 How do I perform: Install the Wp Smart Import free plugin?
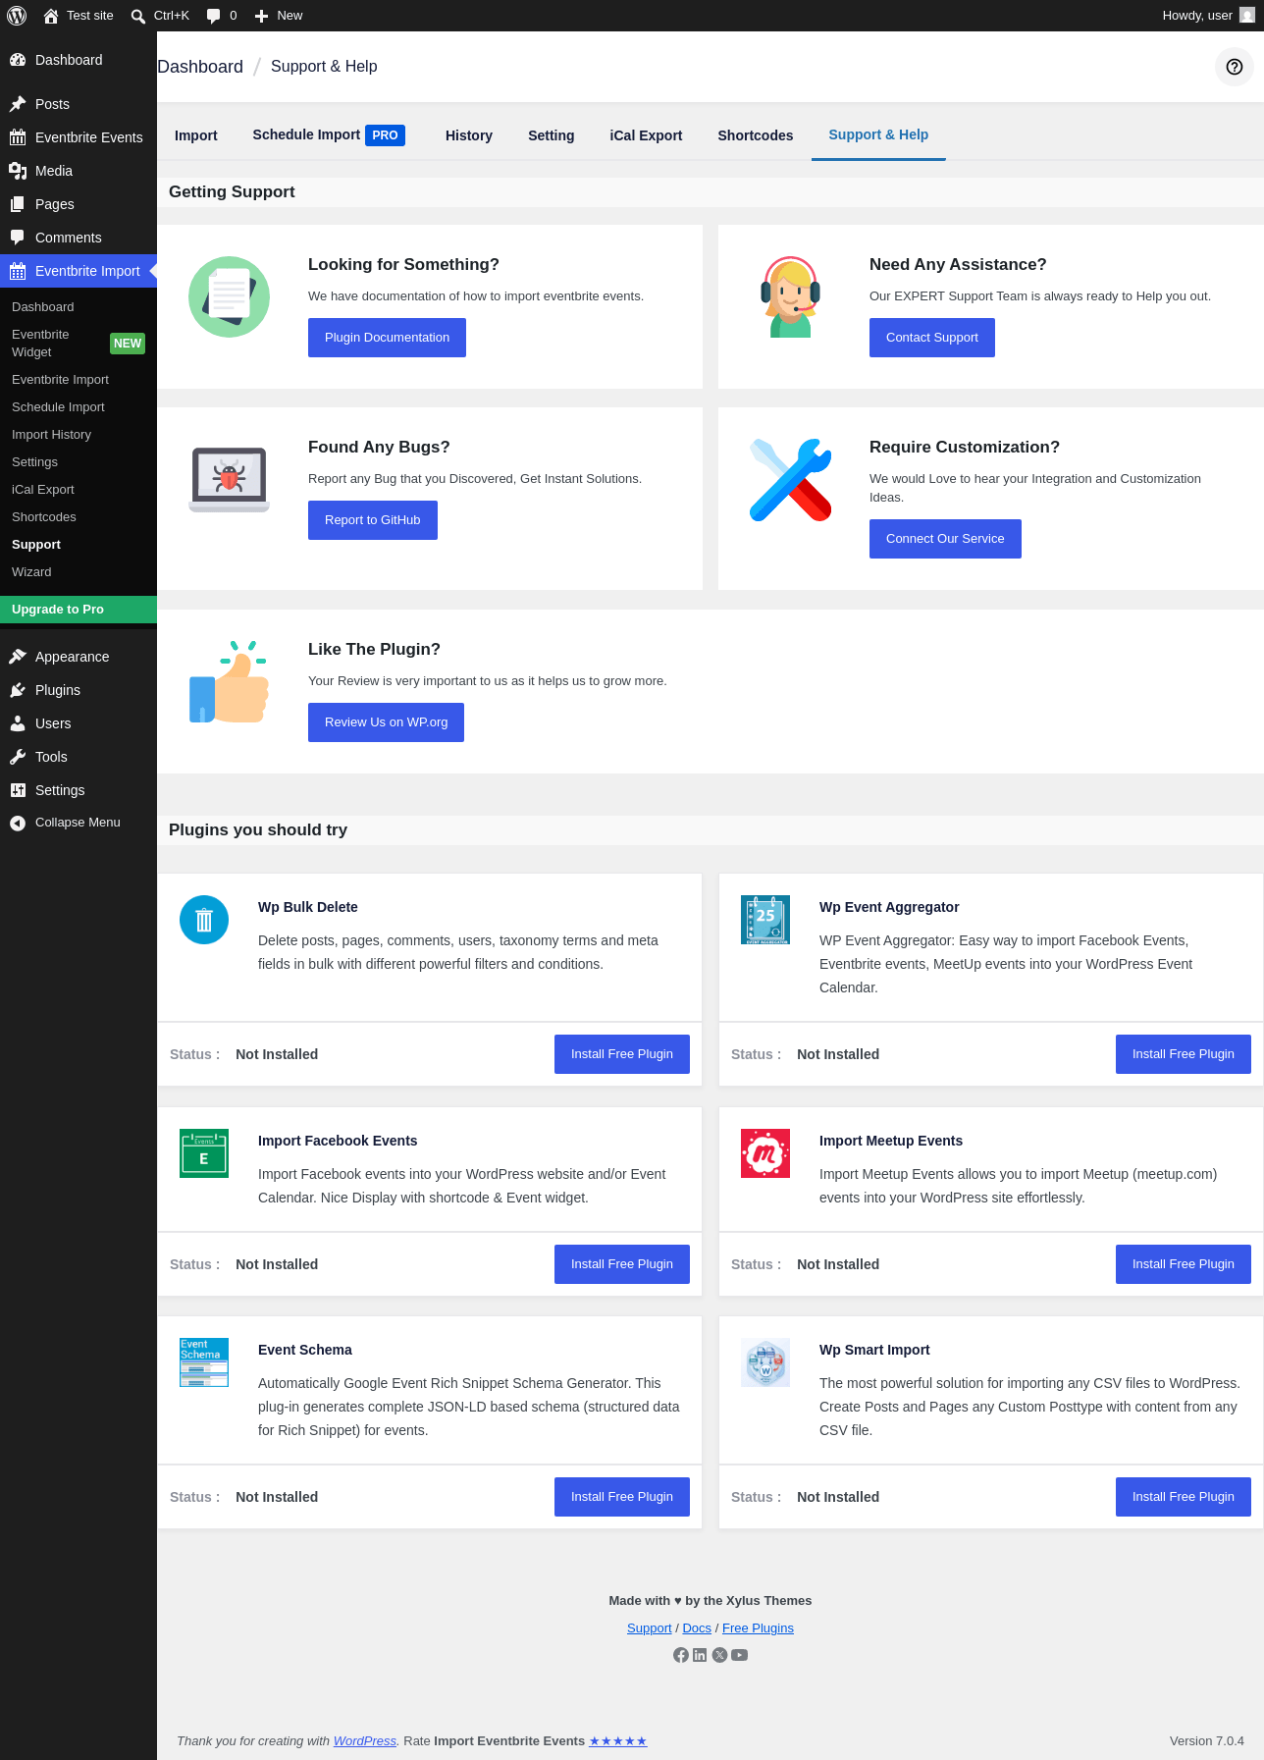point(1184,1497)
